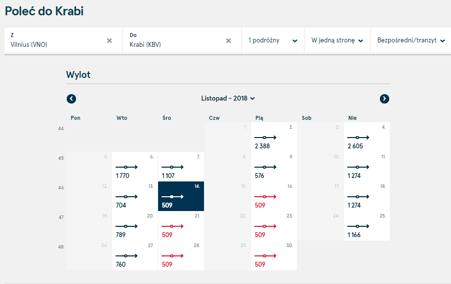This screenshot has height=284, width=451.
Task: Clear the Krabi (KBV) destination field
Action: 228,41
